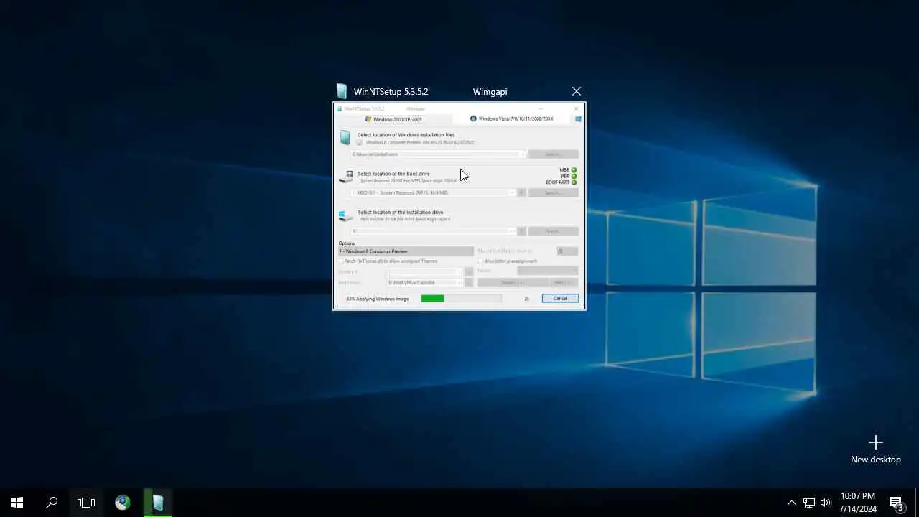The image size is (919, 517).
Task: Open the Action Center notifications icon
Action: click(897, 503)
